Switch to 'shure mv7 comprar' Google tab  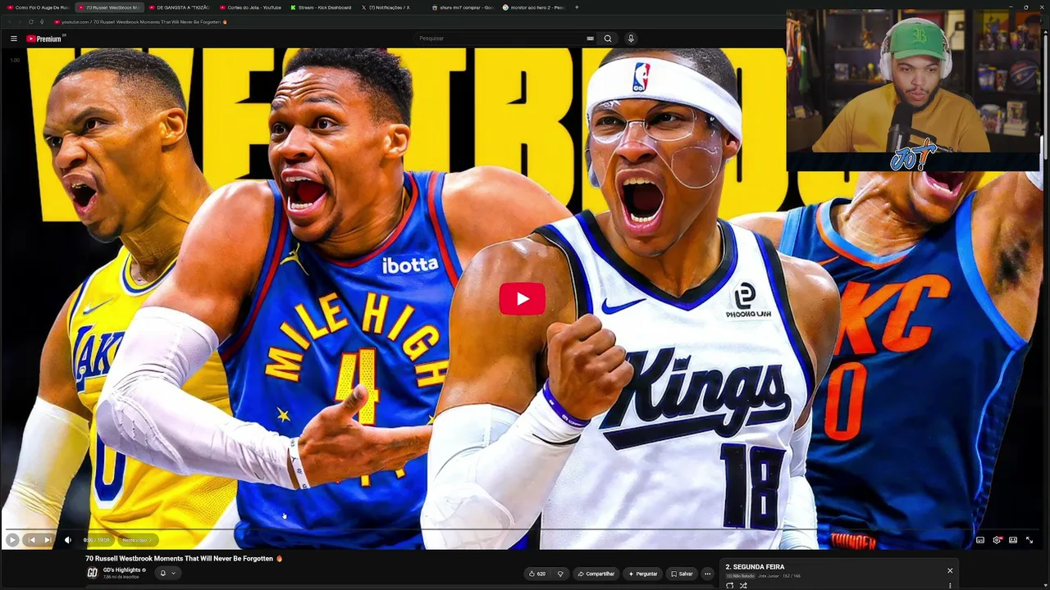(x=463, y=7)
